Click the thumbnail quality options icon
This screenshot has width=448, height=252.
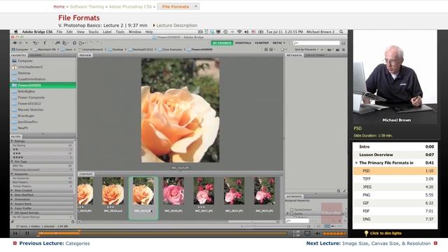point(272,50)
